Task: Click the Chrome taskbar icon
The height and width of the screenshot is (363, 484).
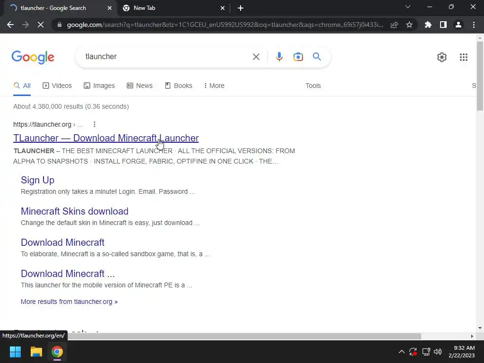Action: click(x=57, y=352)
